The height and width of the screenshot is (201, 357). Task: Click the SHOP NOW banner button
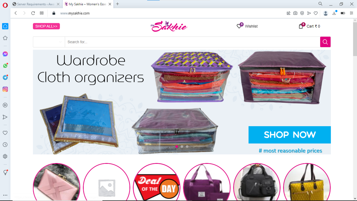tap(290, 135)
